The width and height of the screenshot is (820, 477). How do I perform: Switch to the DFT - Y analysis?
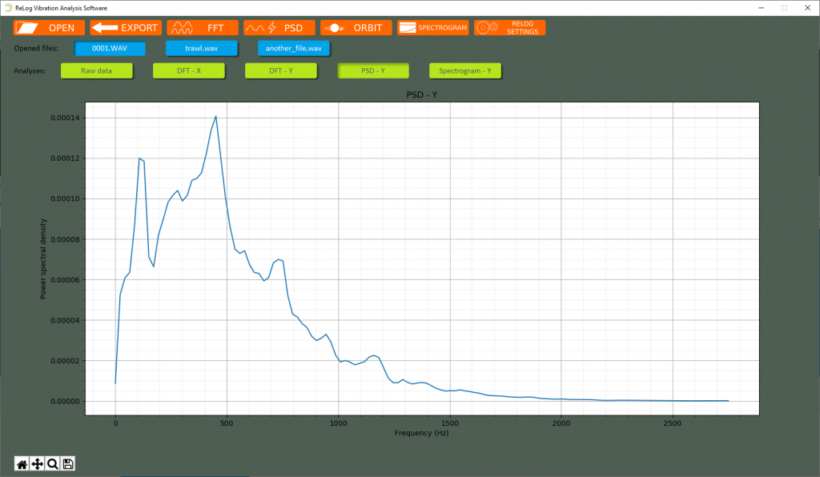[281, 70]
